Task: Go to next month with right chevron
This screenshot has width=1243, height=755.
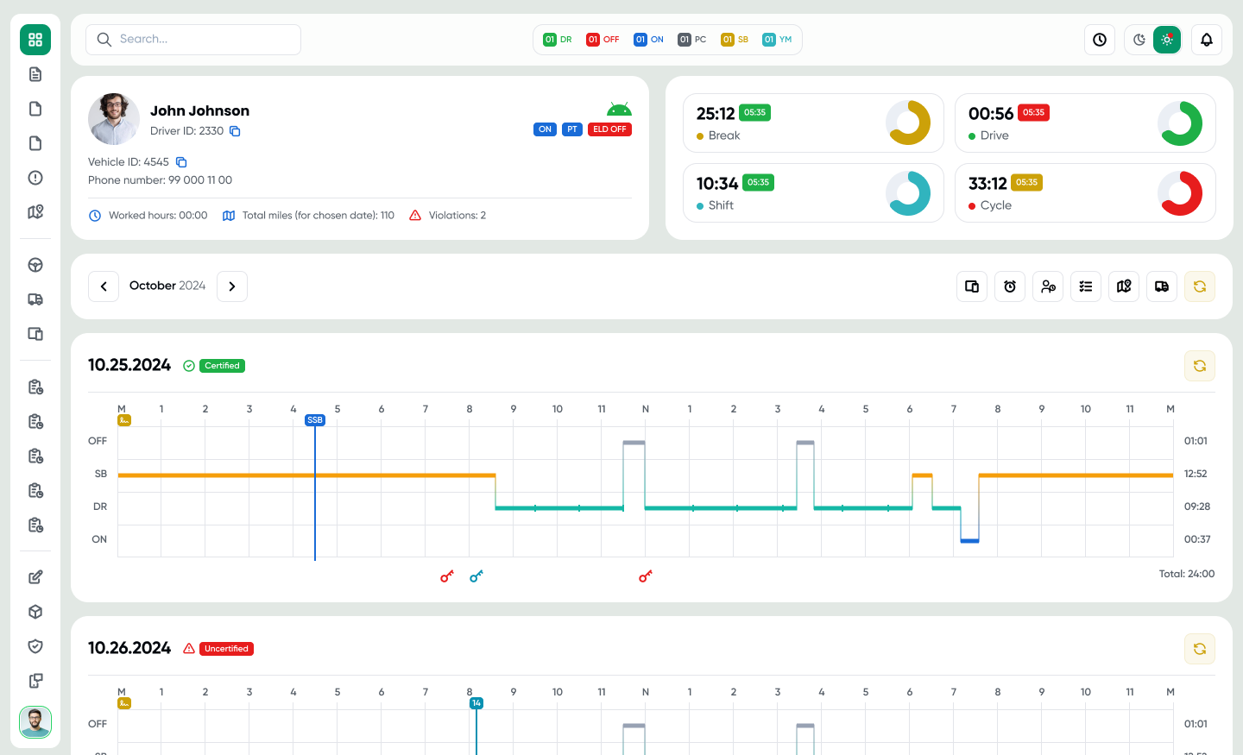Action: 232,286
